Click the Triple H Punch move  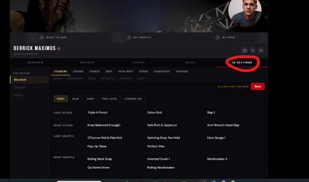97,112
